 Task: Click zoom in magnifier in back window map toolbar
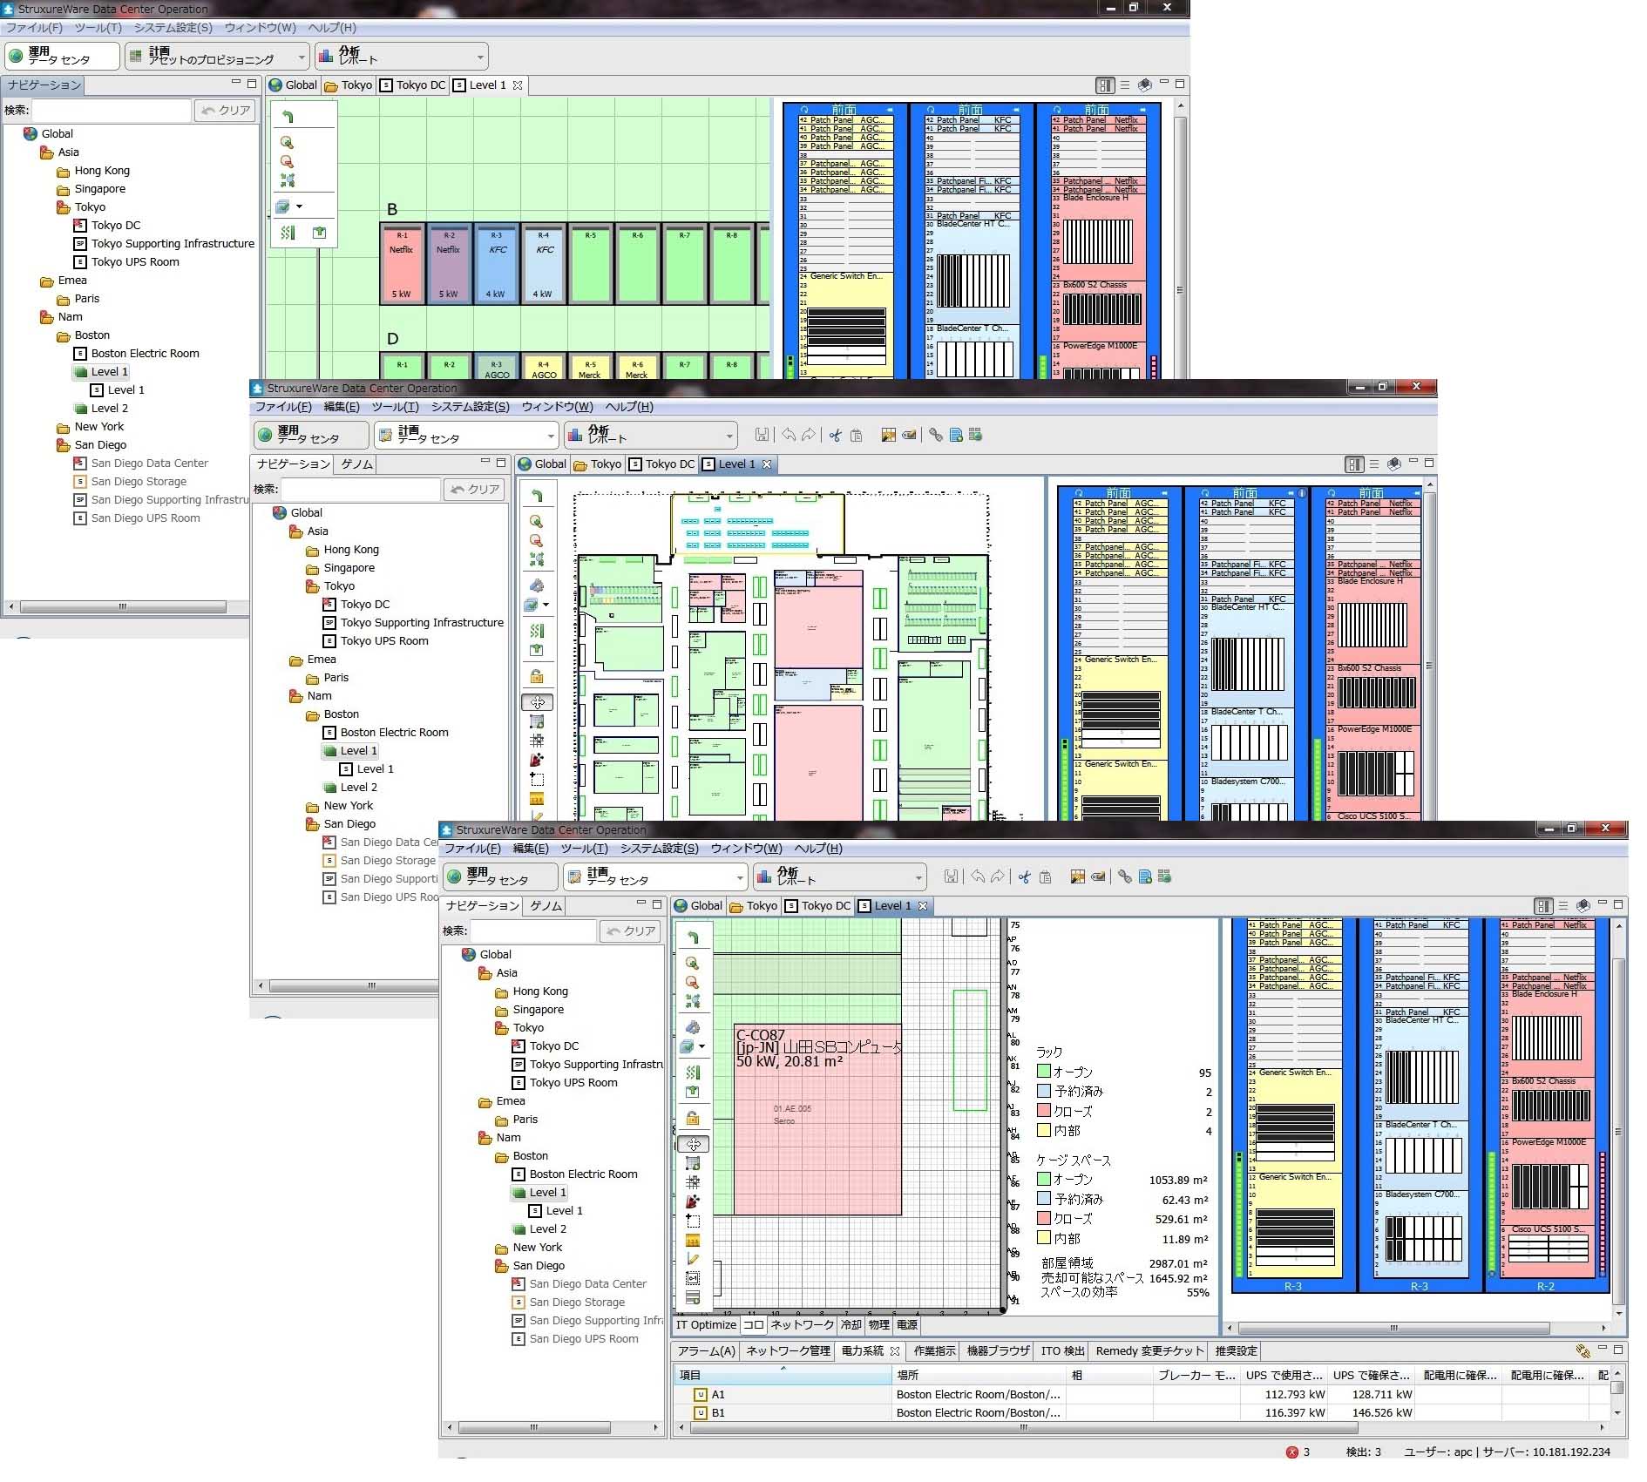pyautogui.click(x=287, y=142)
